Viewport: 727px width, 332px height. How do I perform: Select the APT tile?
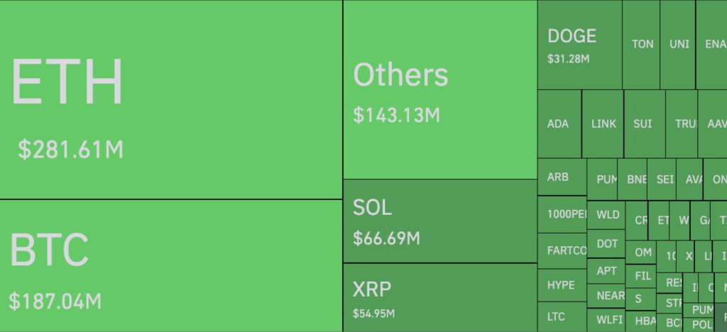606,271
